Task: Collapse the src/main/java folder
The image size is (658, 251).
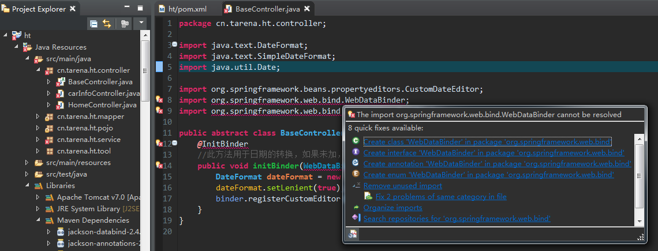Action: coord(27,58)
